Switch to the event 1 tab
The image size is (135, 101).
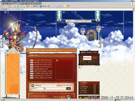70,21
